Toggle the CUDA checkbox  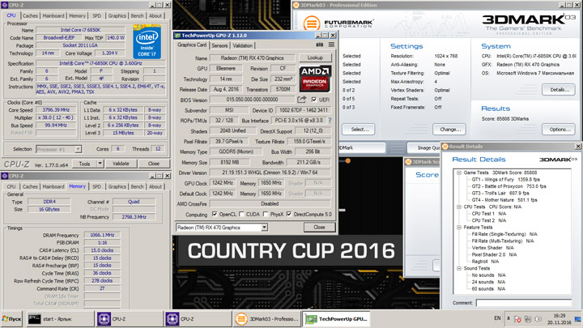(x=241, y=214)
